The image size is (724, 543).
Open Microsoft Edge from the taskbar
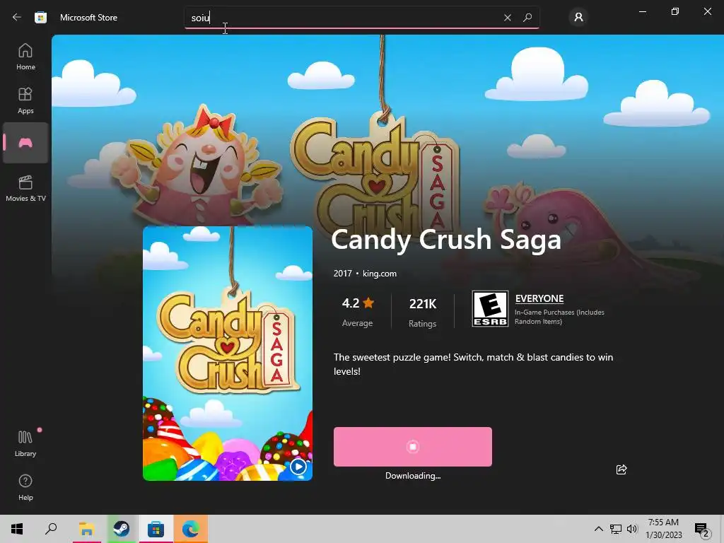coord(190,529)
